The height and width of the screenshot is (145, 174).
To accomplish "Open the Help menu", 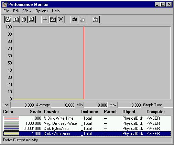I will tap(56, 11).
